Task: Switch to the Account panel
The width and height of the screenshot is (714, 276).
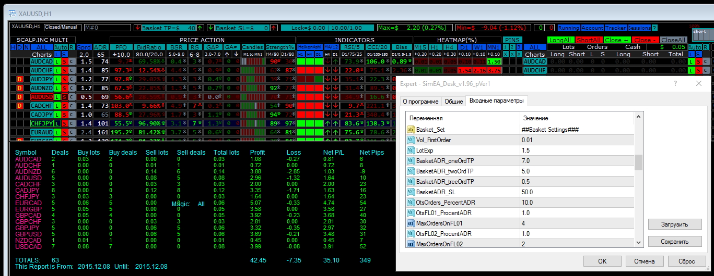Action: tap(592, 28)
